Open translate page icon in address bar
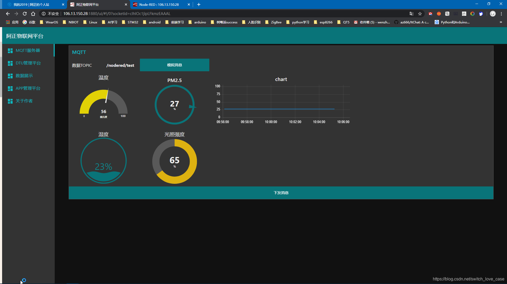Viewport: 507px width, 284px height. point(412,14)
